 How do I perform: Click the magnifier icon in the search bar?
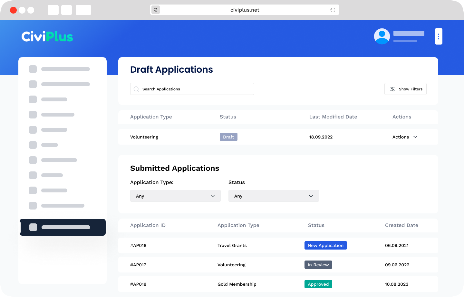[x=136, y=89]
